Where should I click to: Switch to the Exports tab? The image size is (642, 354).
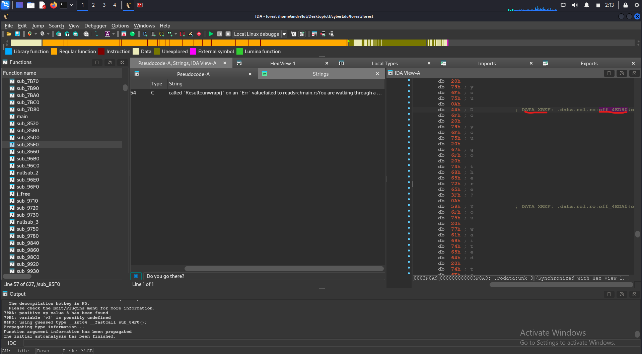pos(589,63)
